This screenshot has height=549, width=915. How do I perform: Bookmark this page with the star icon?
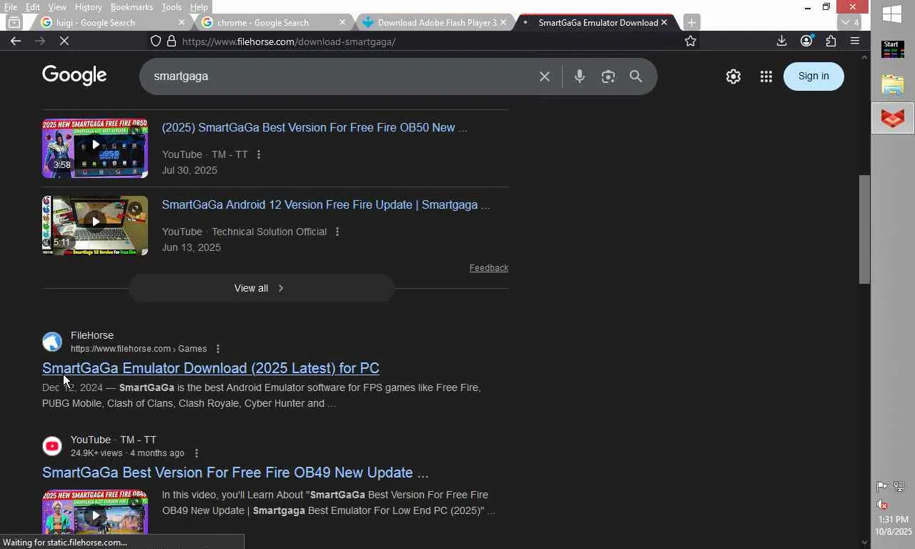[691, 41]
